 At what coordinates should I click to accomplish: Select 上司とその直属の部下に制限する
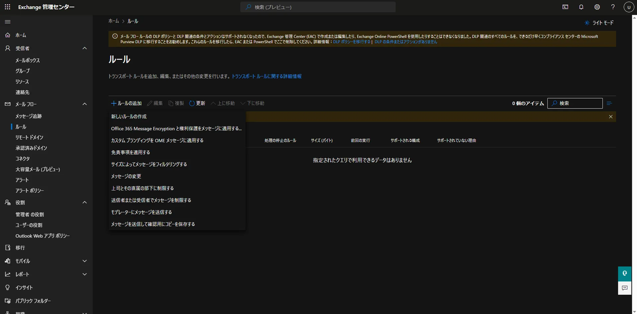click(x=177, y=188)
